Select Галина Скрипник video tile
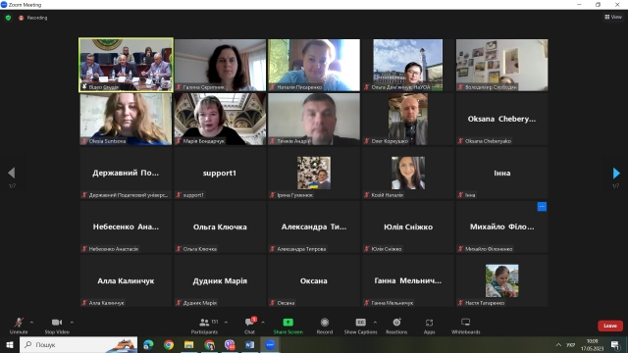Screen dimensions: 628x353 (220, 65)
